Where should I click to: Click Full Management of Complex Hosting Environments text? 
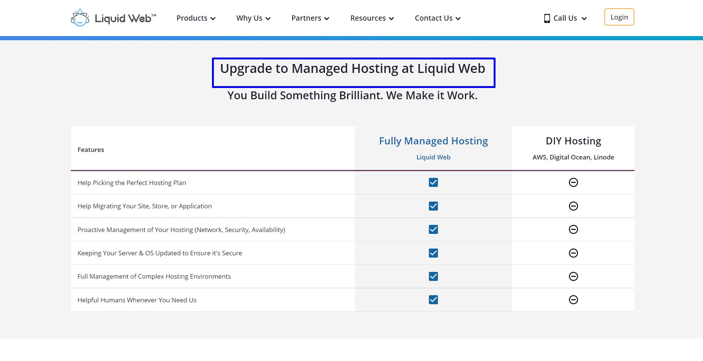coord(154,276)
